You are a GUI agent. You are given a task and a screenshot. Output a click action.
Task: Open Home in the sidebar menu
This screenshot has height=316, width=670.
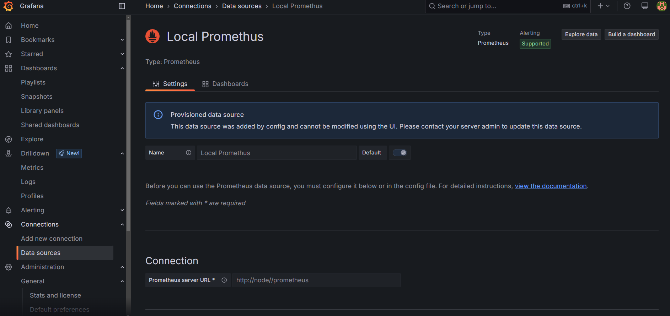coord(30,26)
